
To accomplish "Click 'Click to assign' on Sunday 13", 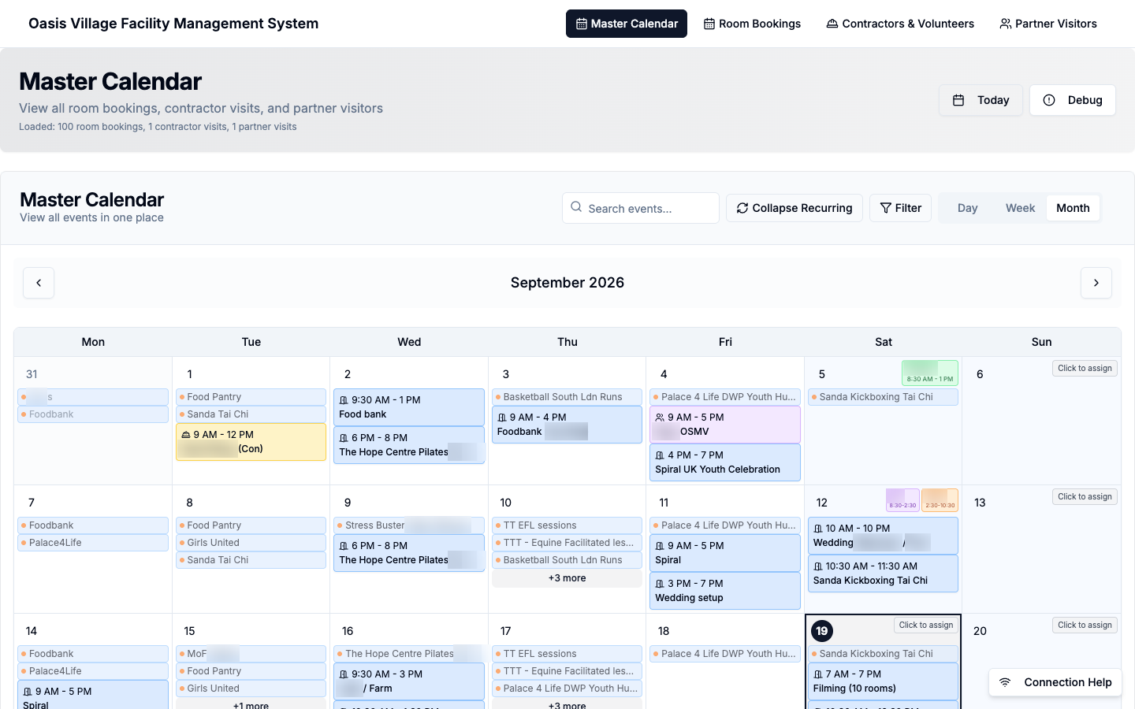I will (x=1085, y=496).
